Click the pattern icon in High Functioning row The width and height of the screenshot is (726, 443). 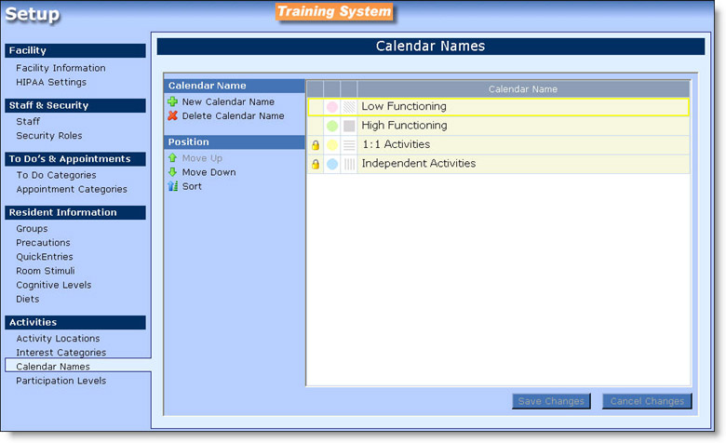coord(349,126)
